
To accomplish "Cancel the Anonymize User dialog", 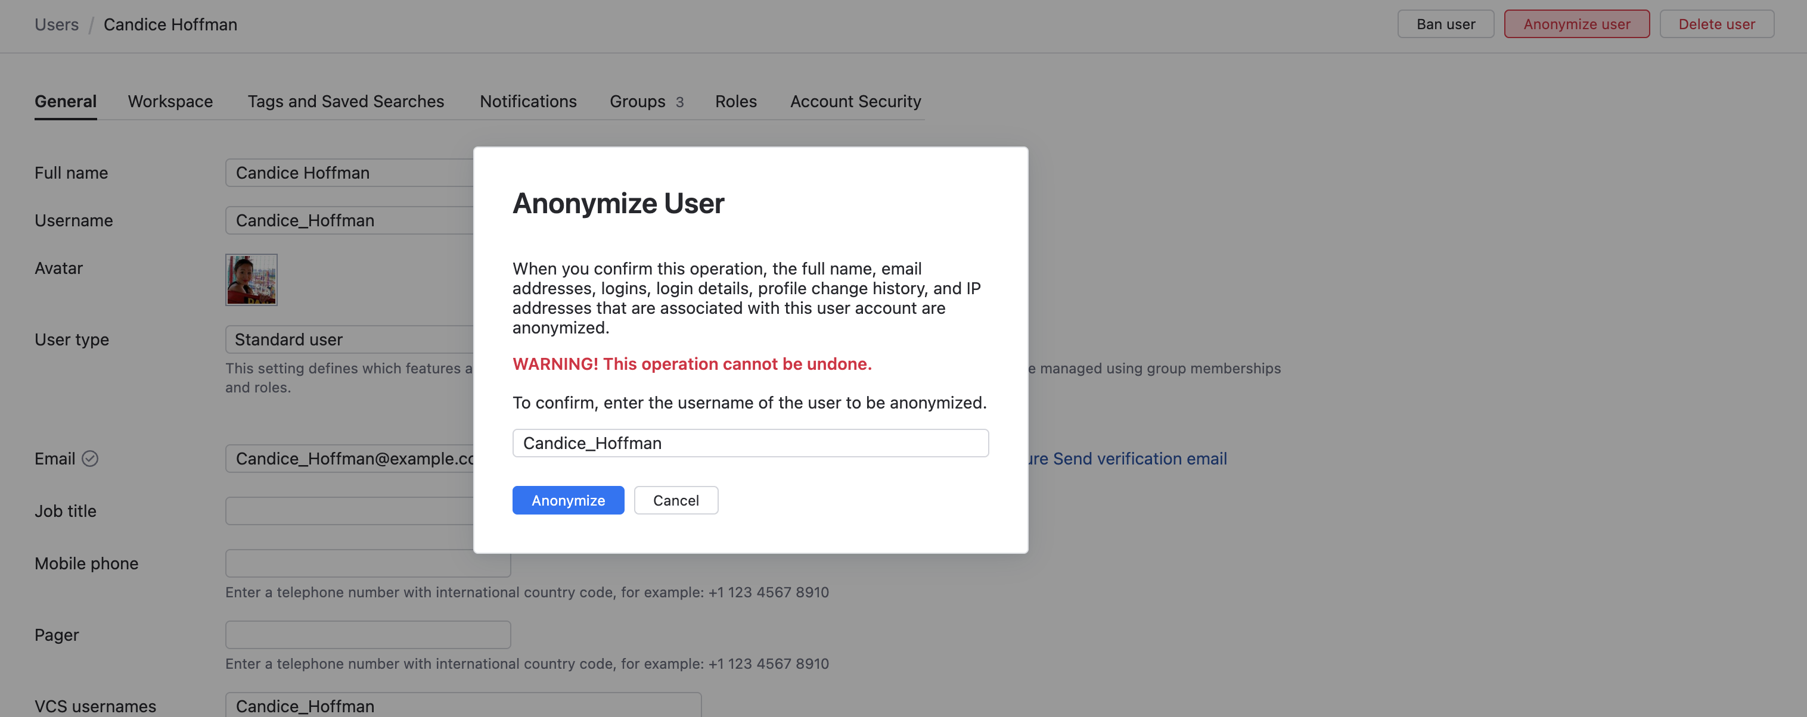I will tap(675, 500).
